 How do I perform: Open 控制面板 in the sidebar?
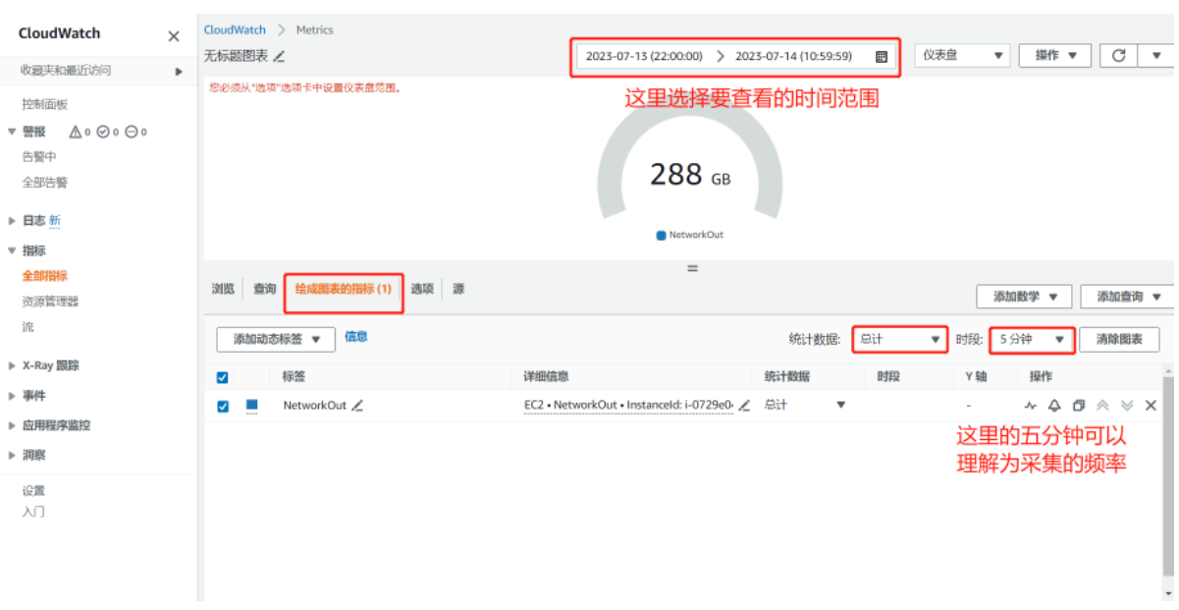pyautogui.click(x=45, y=104)
